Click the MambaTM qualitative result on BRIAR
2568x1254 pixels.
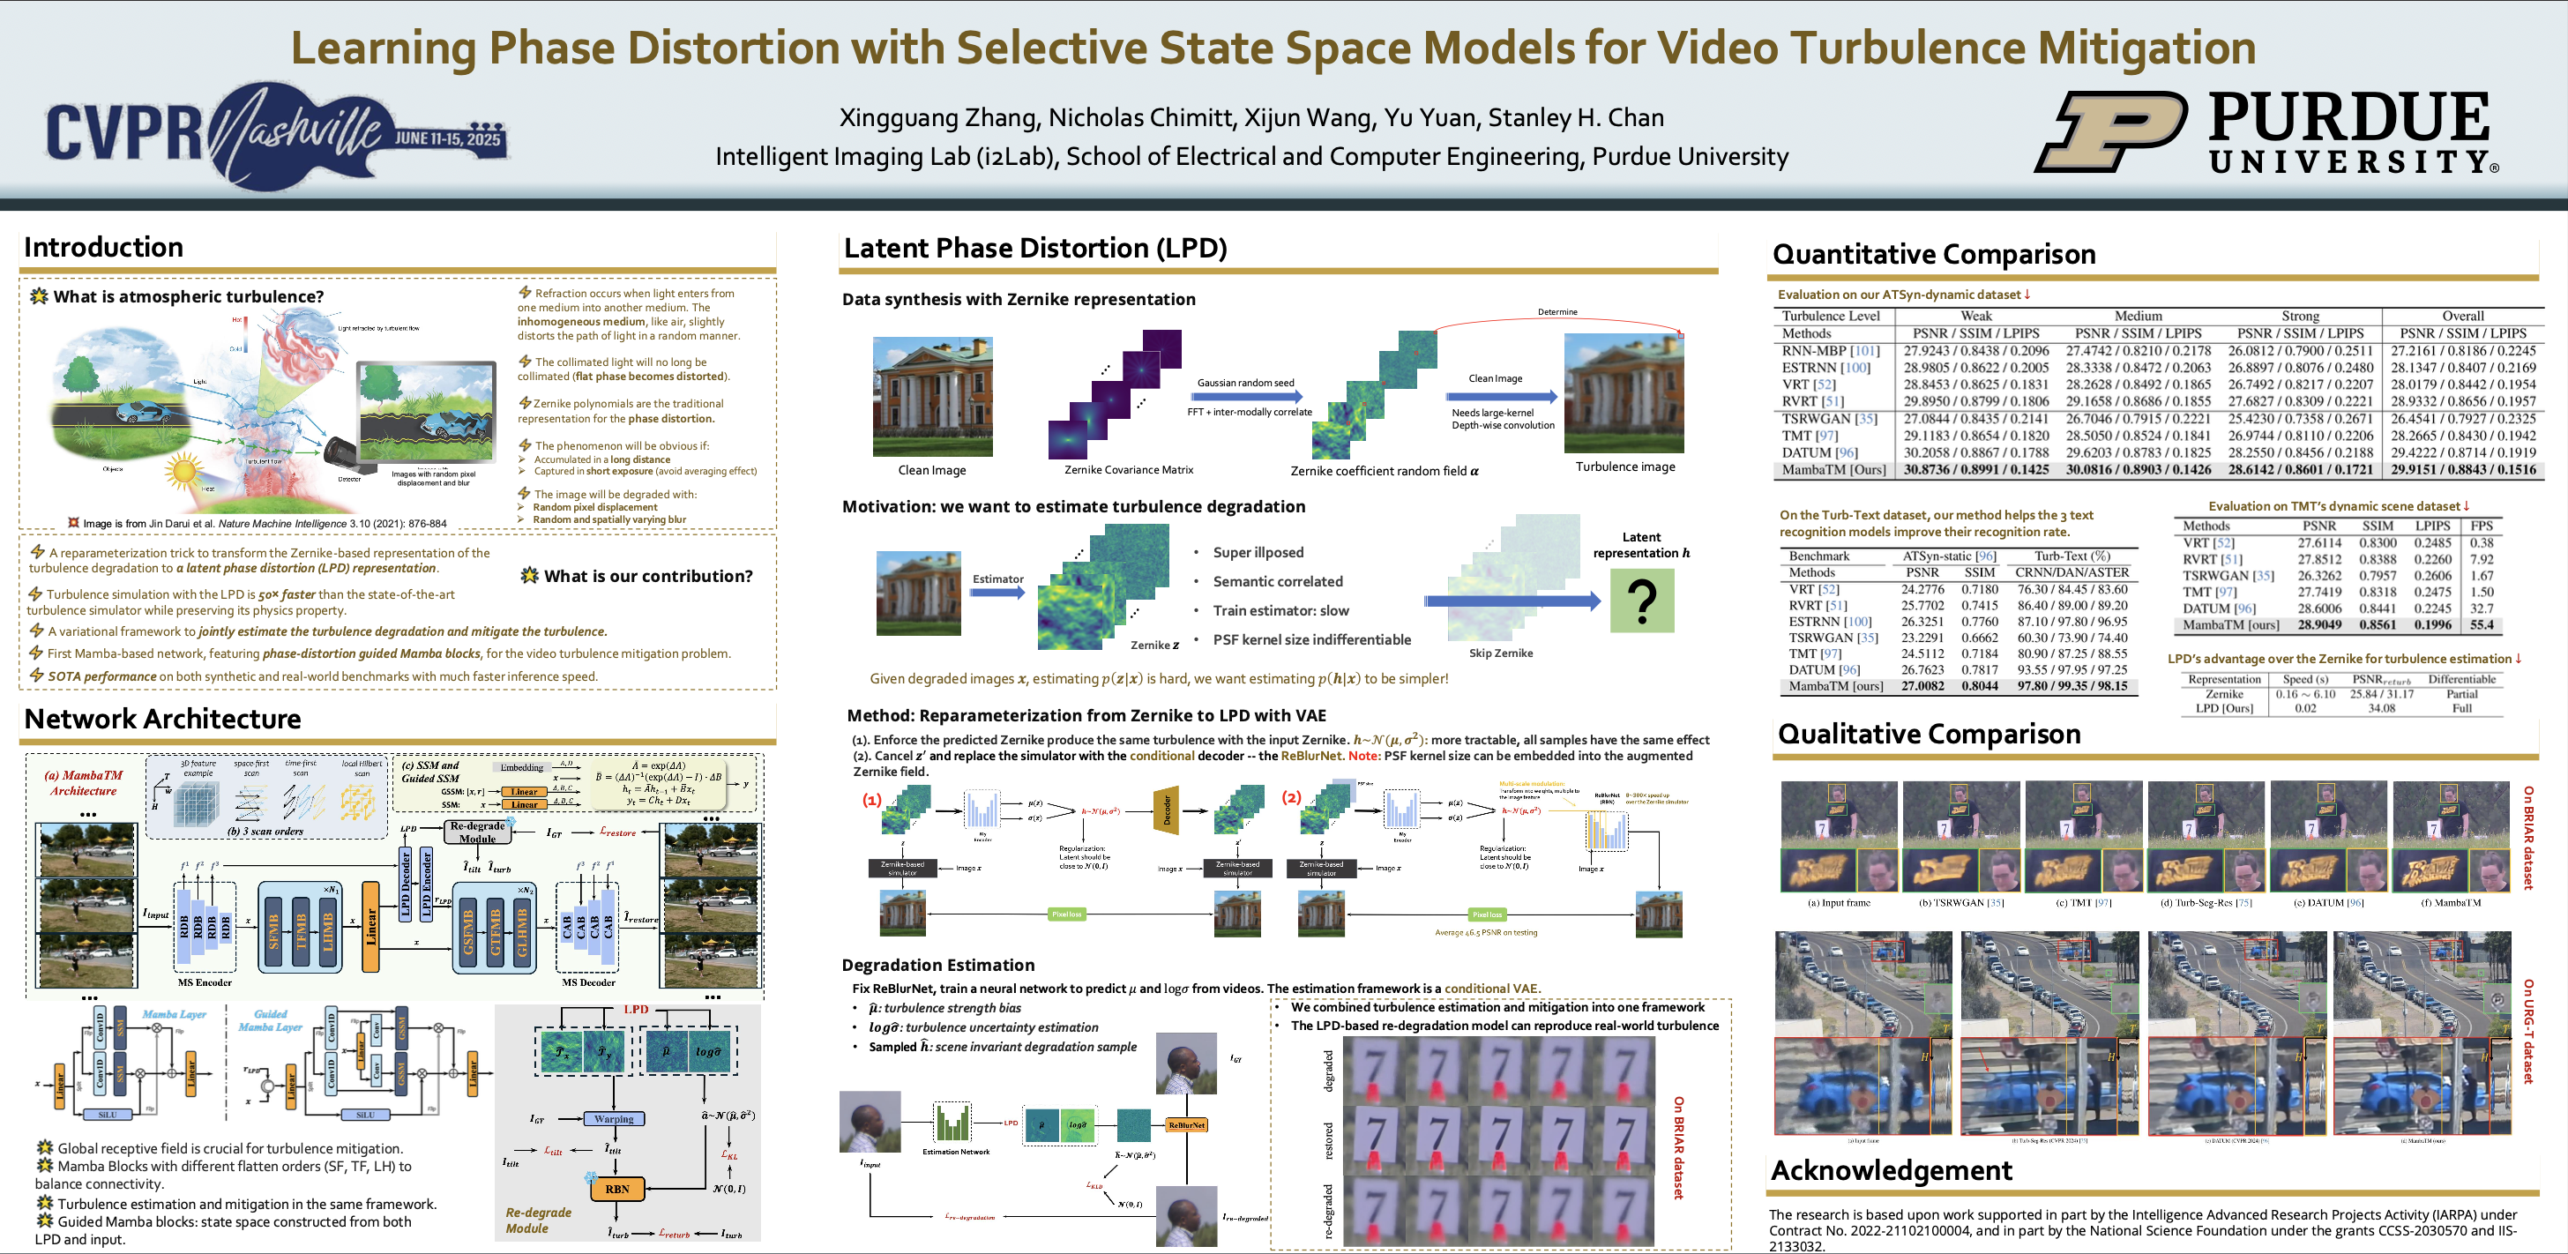(x=2452, y=836)
